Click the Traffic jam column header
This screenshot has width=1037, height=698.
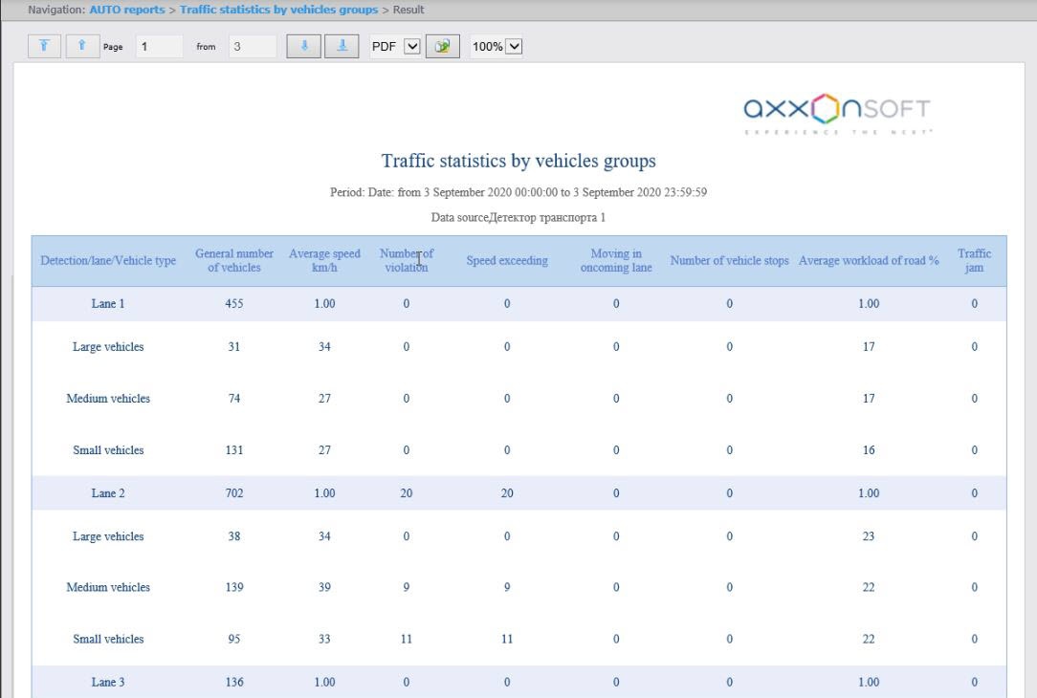click(974, 260)
